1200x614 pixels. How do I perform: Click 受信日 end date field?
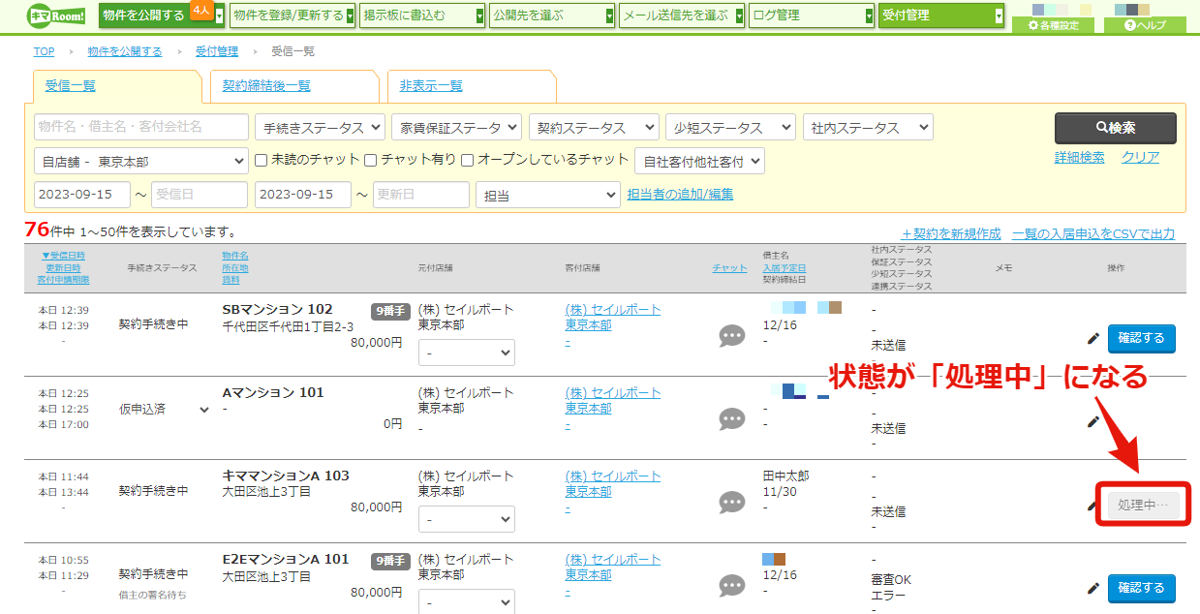(x=200, y=195)
